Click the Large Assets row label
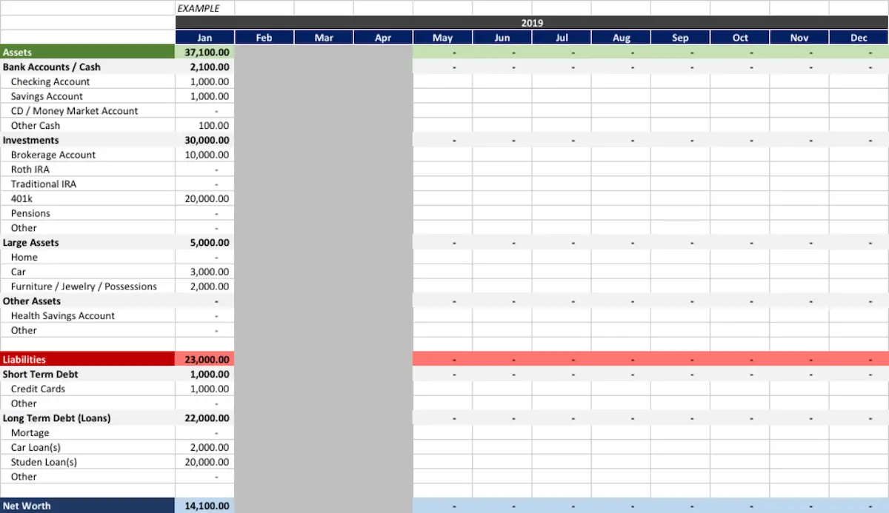This screenshot has height=513, width=889. 31,243
